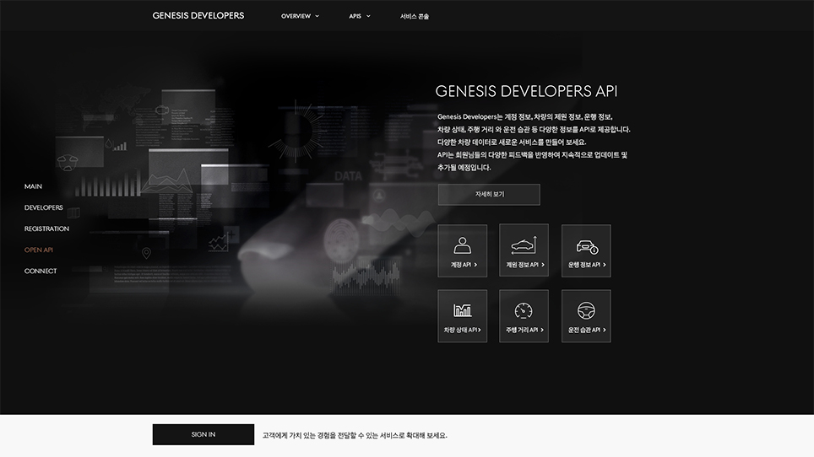This screenshot has height=457, width=814.
Task: Click line '다양한 차량 데이터로 새로운 서비스를 만들어 보세요'
Action: pyautogui.click(x=512, y=142)
